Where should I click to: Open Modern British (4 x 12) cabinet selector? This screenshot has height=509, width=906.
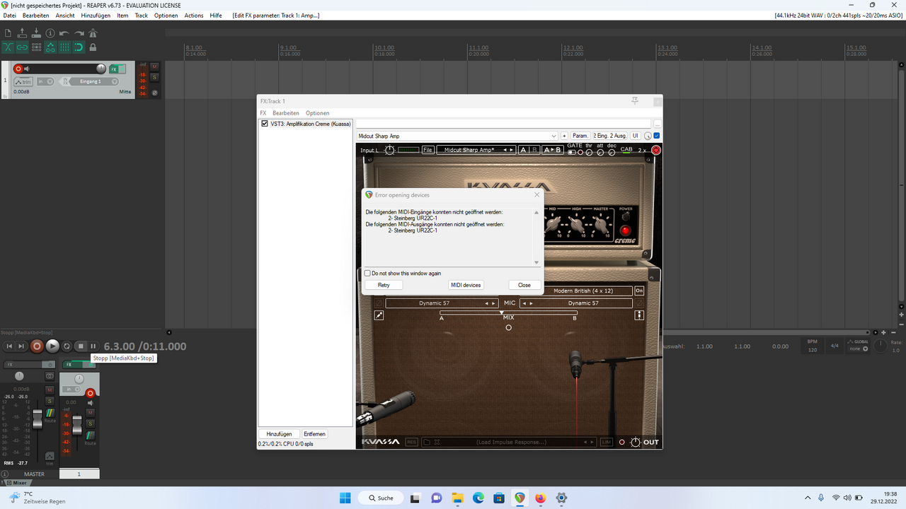click(x=583, y=291)
